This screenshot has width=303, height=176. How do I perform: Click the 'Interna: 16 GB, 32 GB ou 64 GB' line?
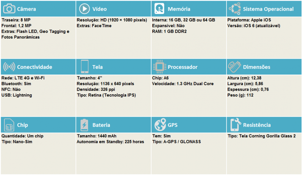click(184, 20)
